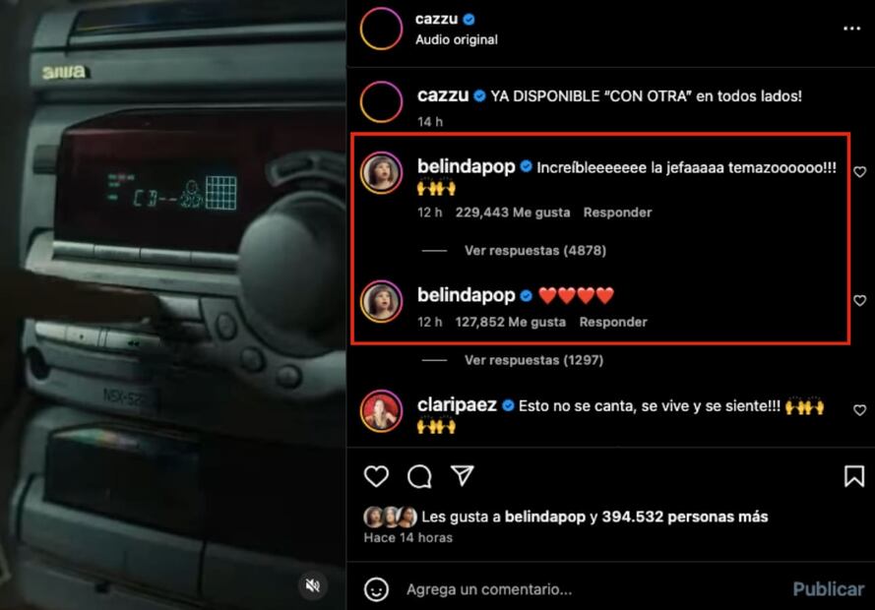Like belindapop's Increíbleeeeeee comment
This screenshot has width=875, height=610.
860,172
